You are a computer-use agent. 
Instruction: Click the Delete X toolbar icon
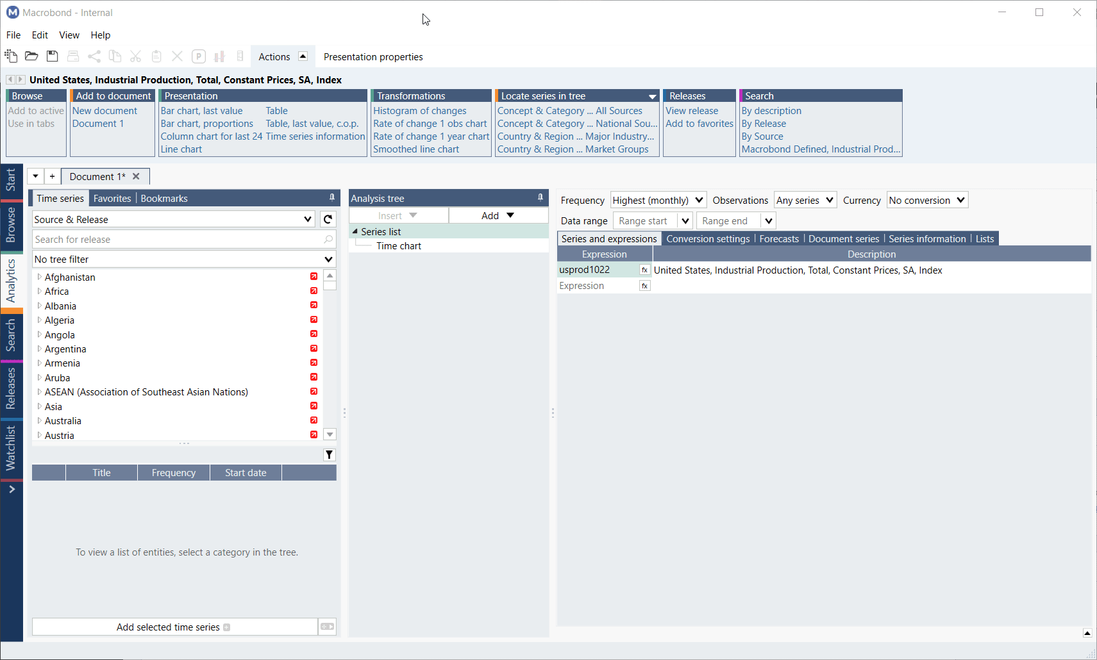pos(178,56)
